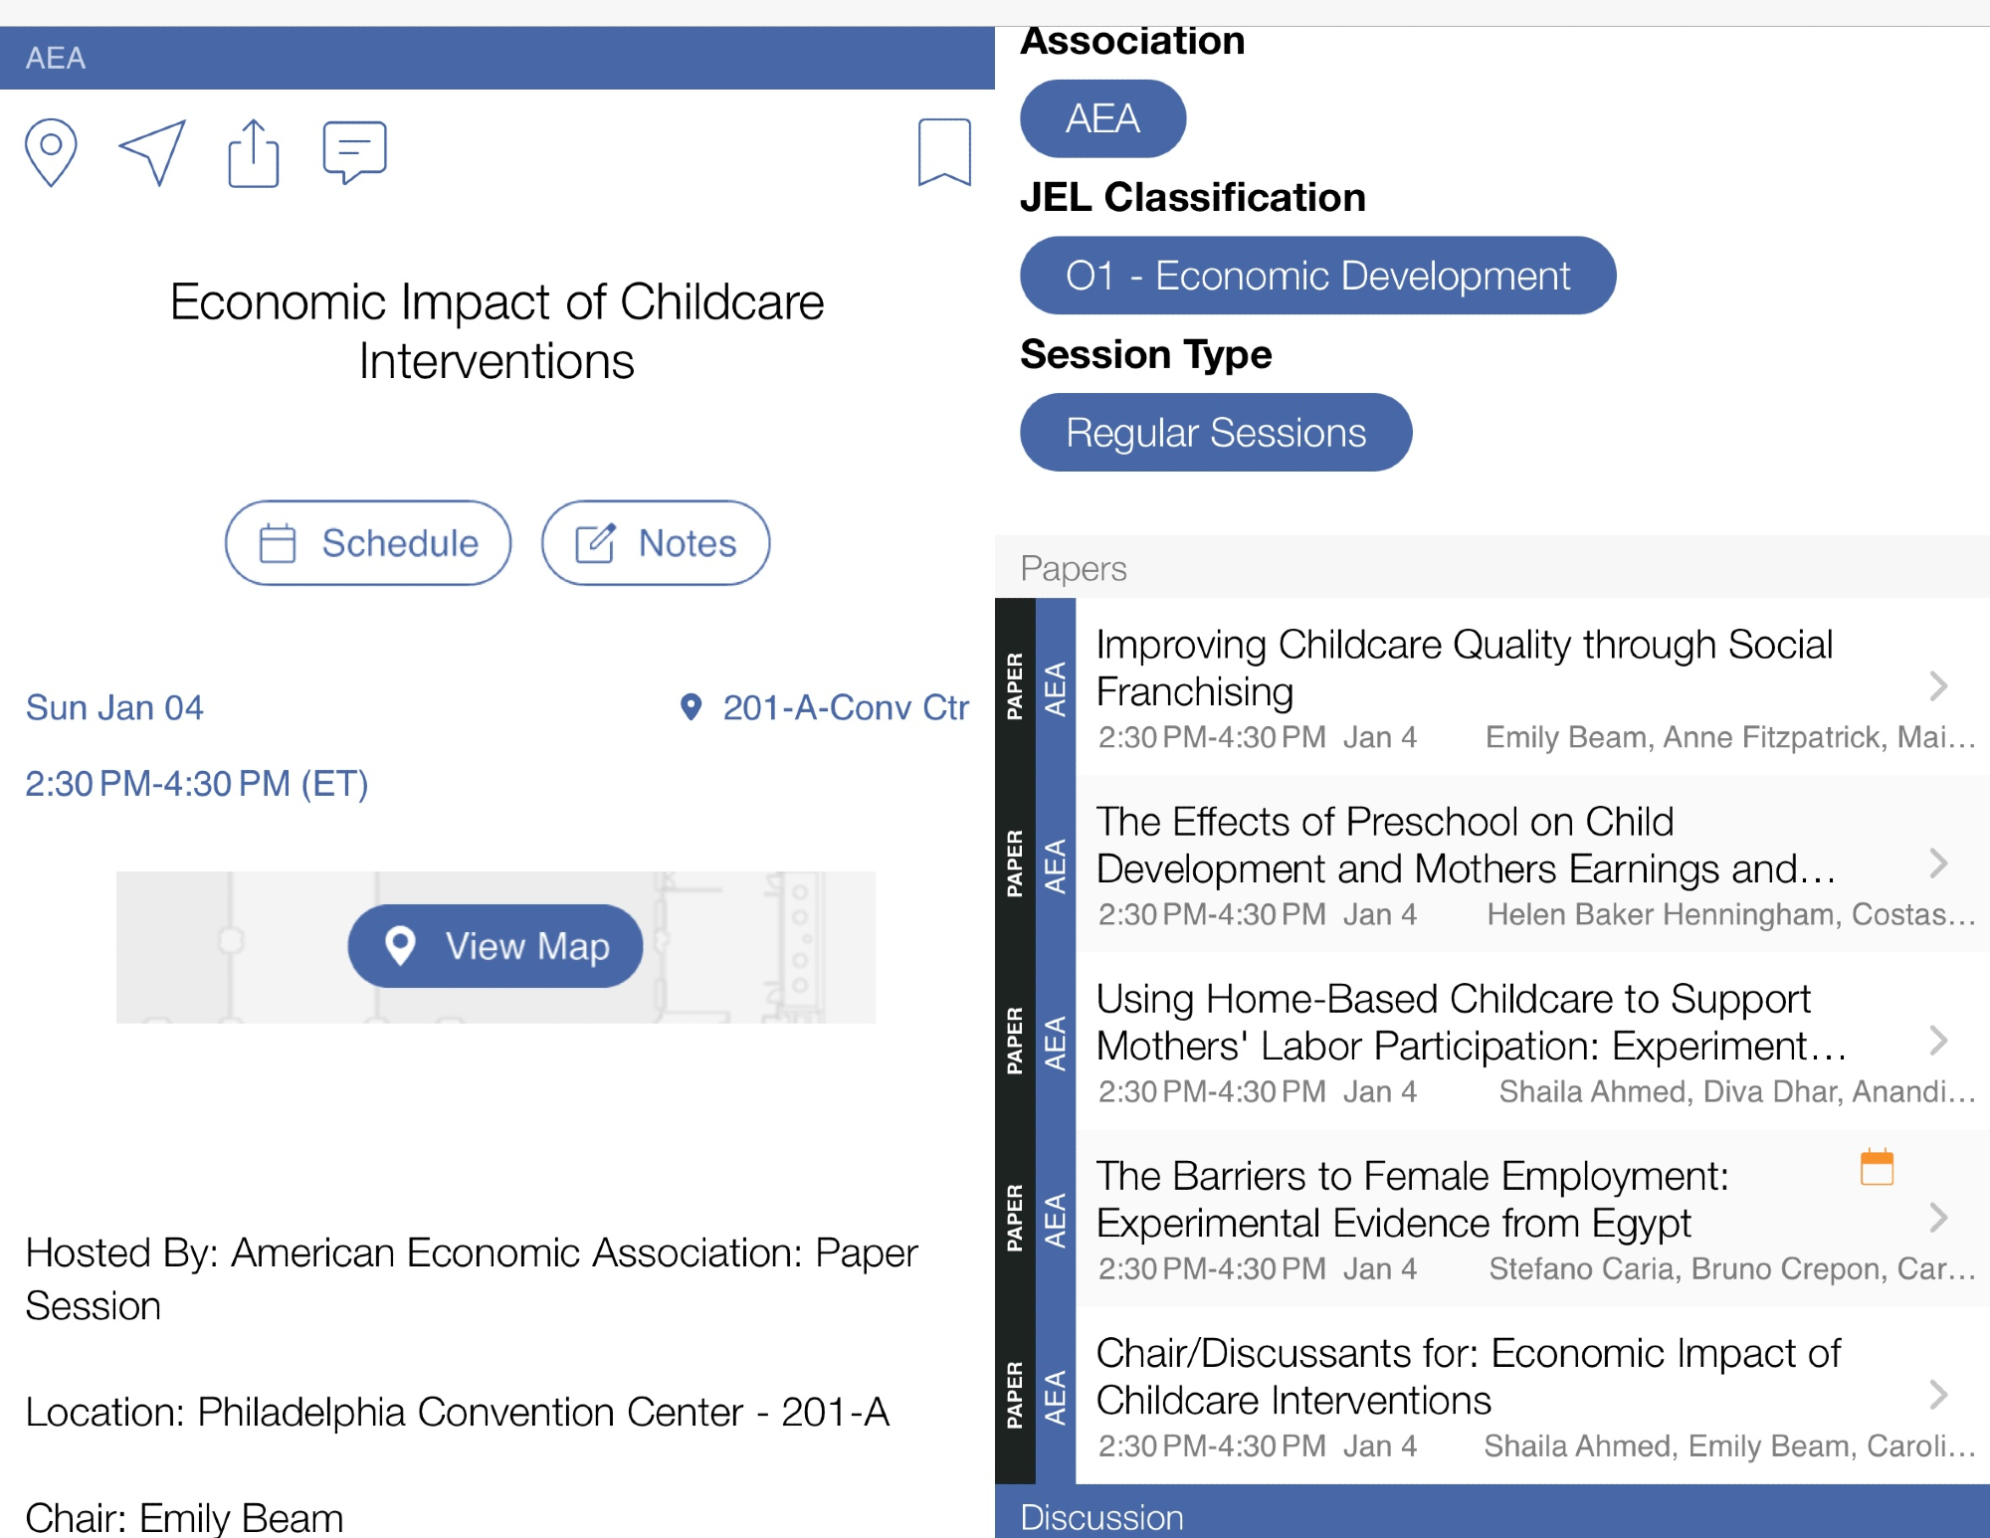The height and width of the screenshot is (1538, 1990).
Task: Expand chevron for Improving Childcare Quality paper
Action: 1937,685
